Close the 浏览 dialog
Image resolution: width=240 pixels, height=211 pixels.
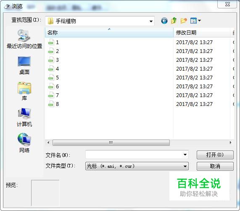(x=227, y=4)
